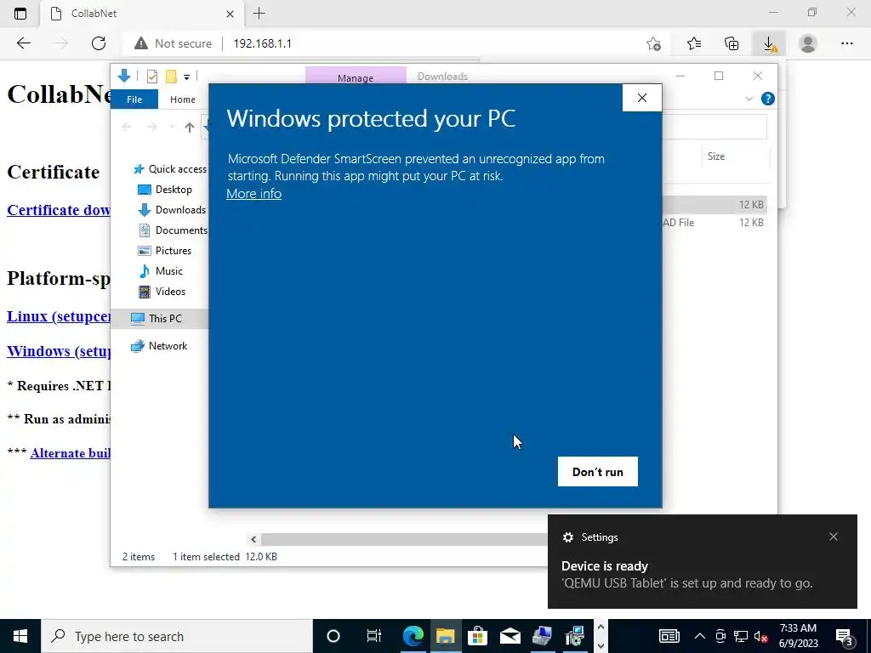
Task: Open the Action Center notification icon
Action: [x=845, y=637]
